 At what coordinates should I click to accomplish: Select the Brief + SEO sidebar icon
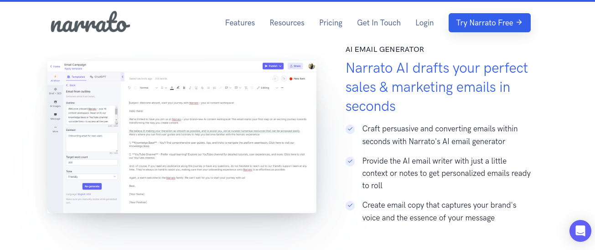tap(55, 91)
